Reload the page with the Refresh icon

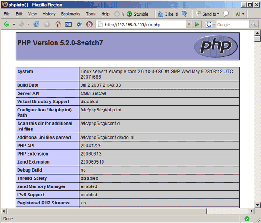[37, 24]
